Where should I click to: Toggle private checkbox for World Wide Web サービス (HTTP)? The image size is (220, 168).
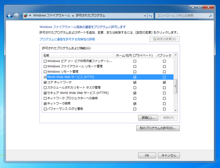point(135,77)
